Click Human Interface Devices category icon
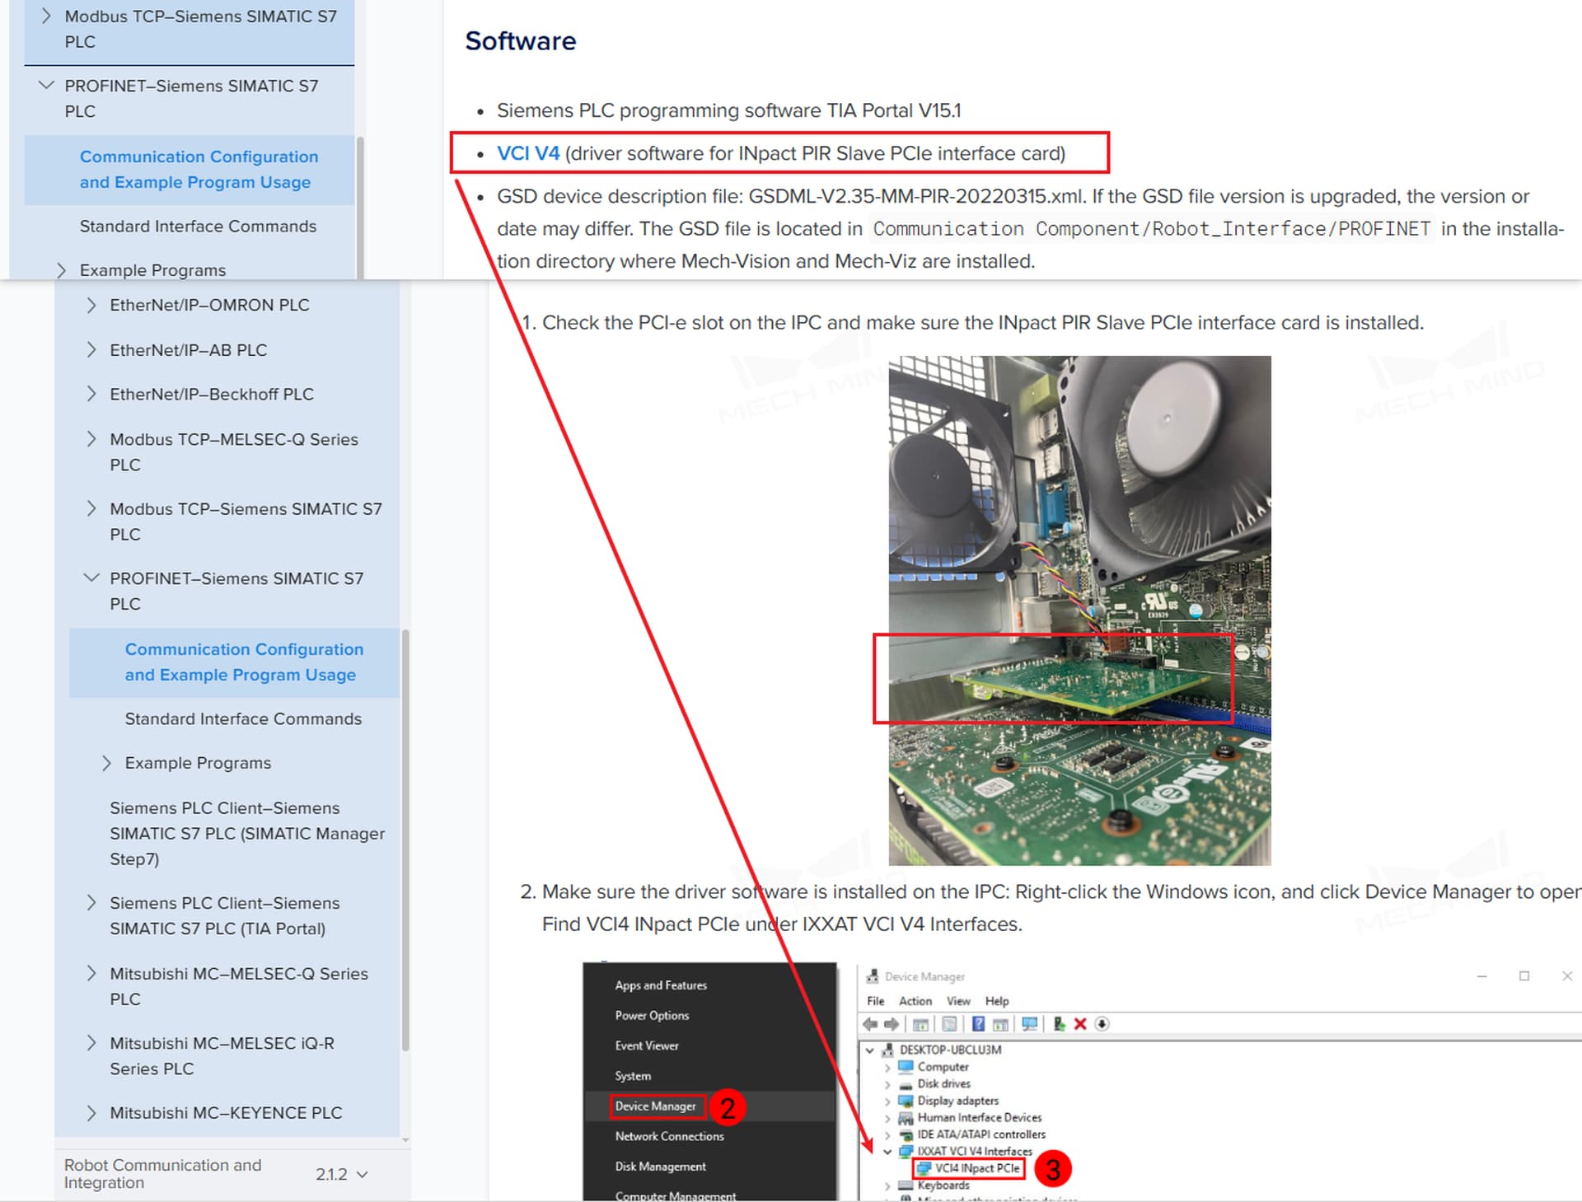 [x=906, y=1118]
